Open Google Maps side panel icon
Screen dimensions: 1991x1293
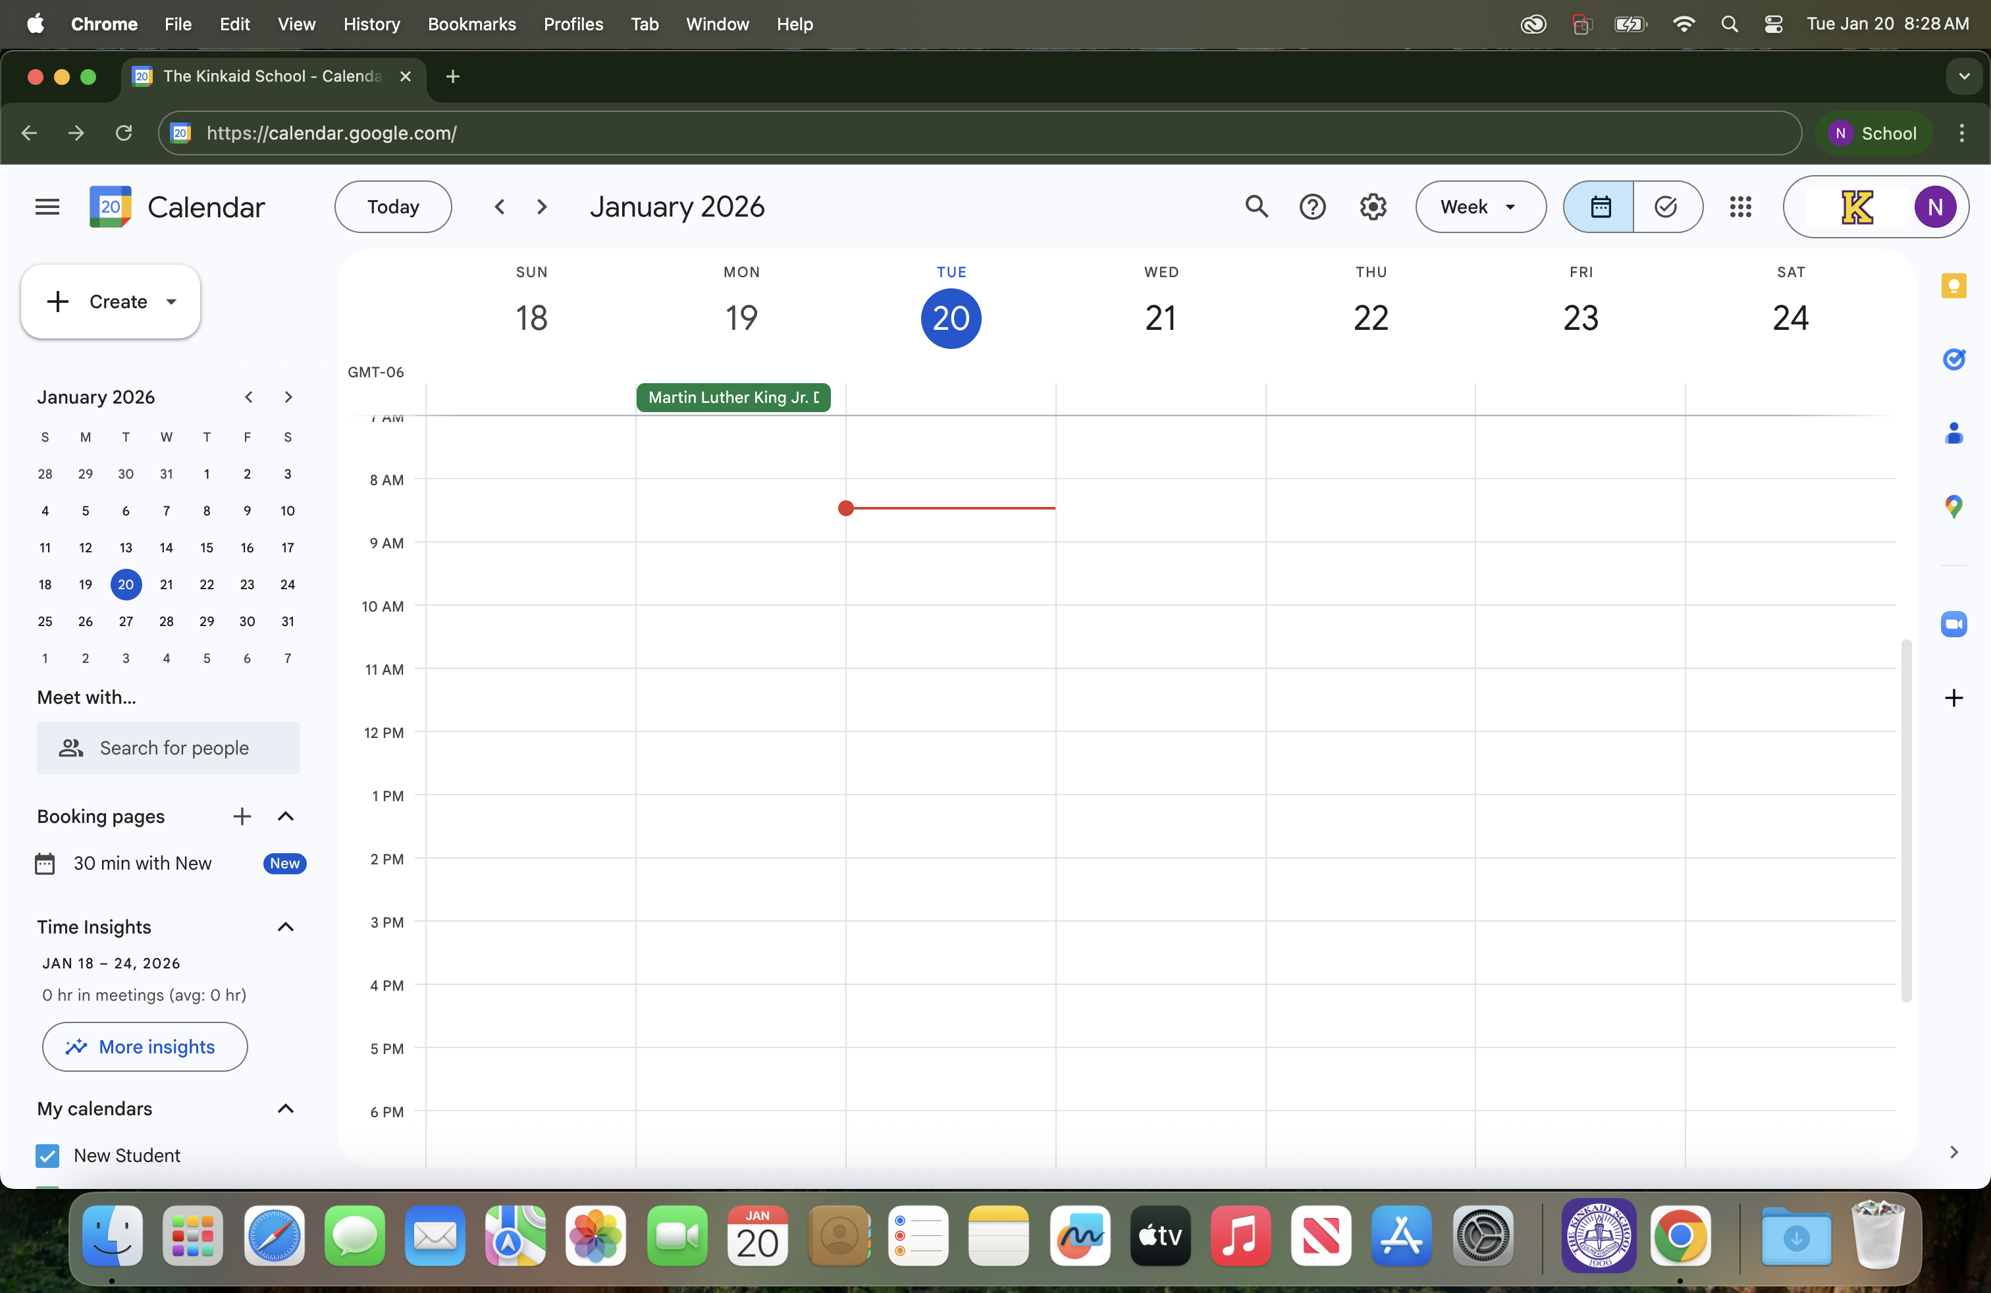(1953, 506)
